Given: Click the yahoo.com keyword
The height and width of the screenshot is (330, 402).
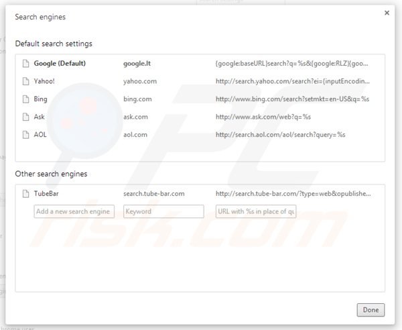Looking at the screenshot, I should click(140, 81).
